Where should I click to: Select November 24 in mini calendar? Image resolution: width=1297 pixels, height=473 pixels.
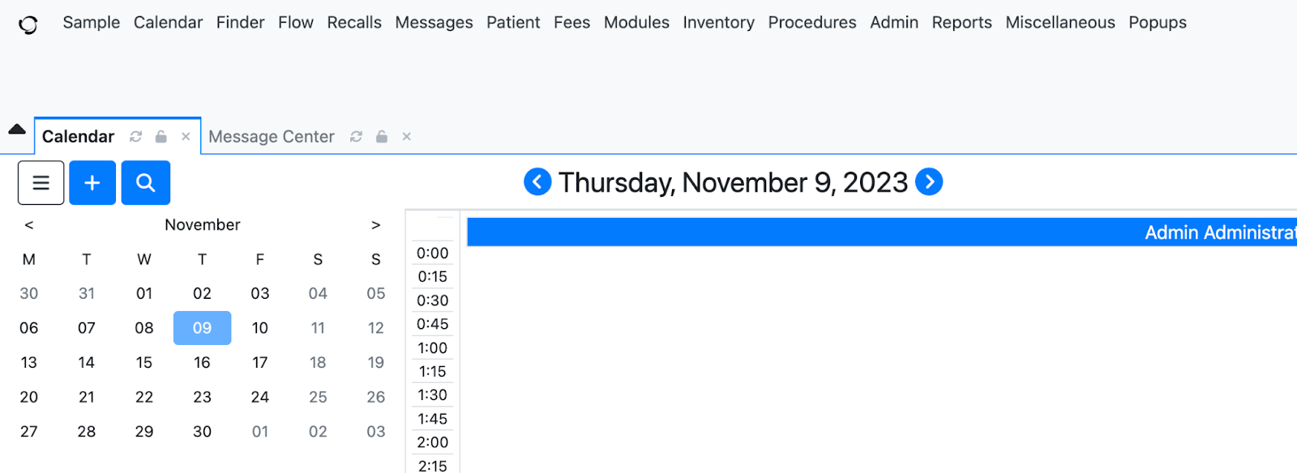pyautogui.click(x=260, y=397)
